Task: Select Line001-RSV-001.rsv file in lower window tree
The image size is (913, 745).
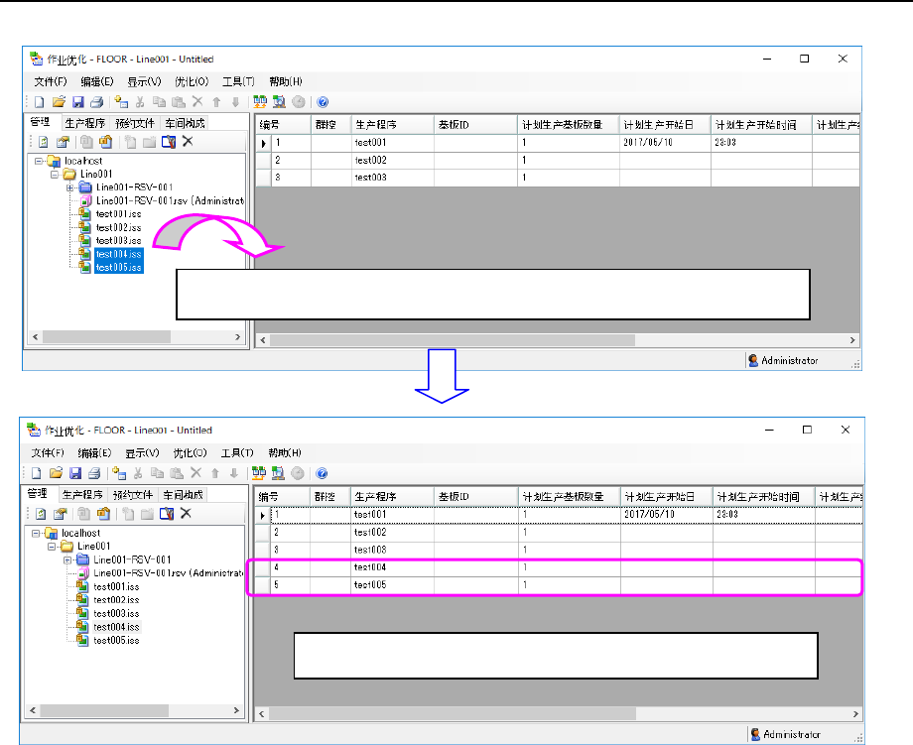Action: [169, 573]
